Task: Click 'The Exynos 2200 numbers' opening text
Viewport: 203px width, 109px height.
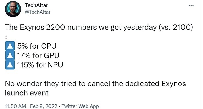Action: [51, 27]
